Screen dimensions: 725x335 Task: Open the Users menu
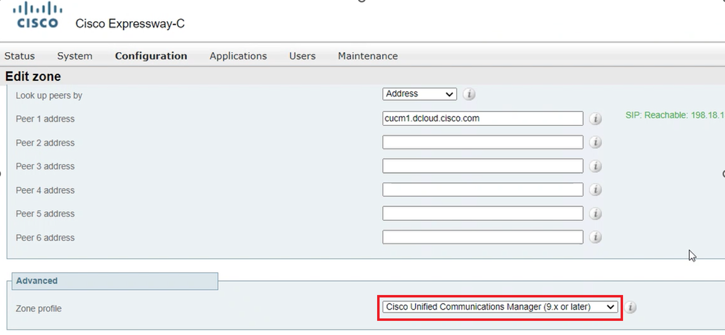[x=302, y=56]
